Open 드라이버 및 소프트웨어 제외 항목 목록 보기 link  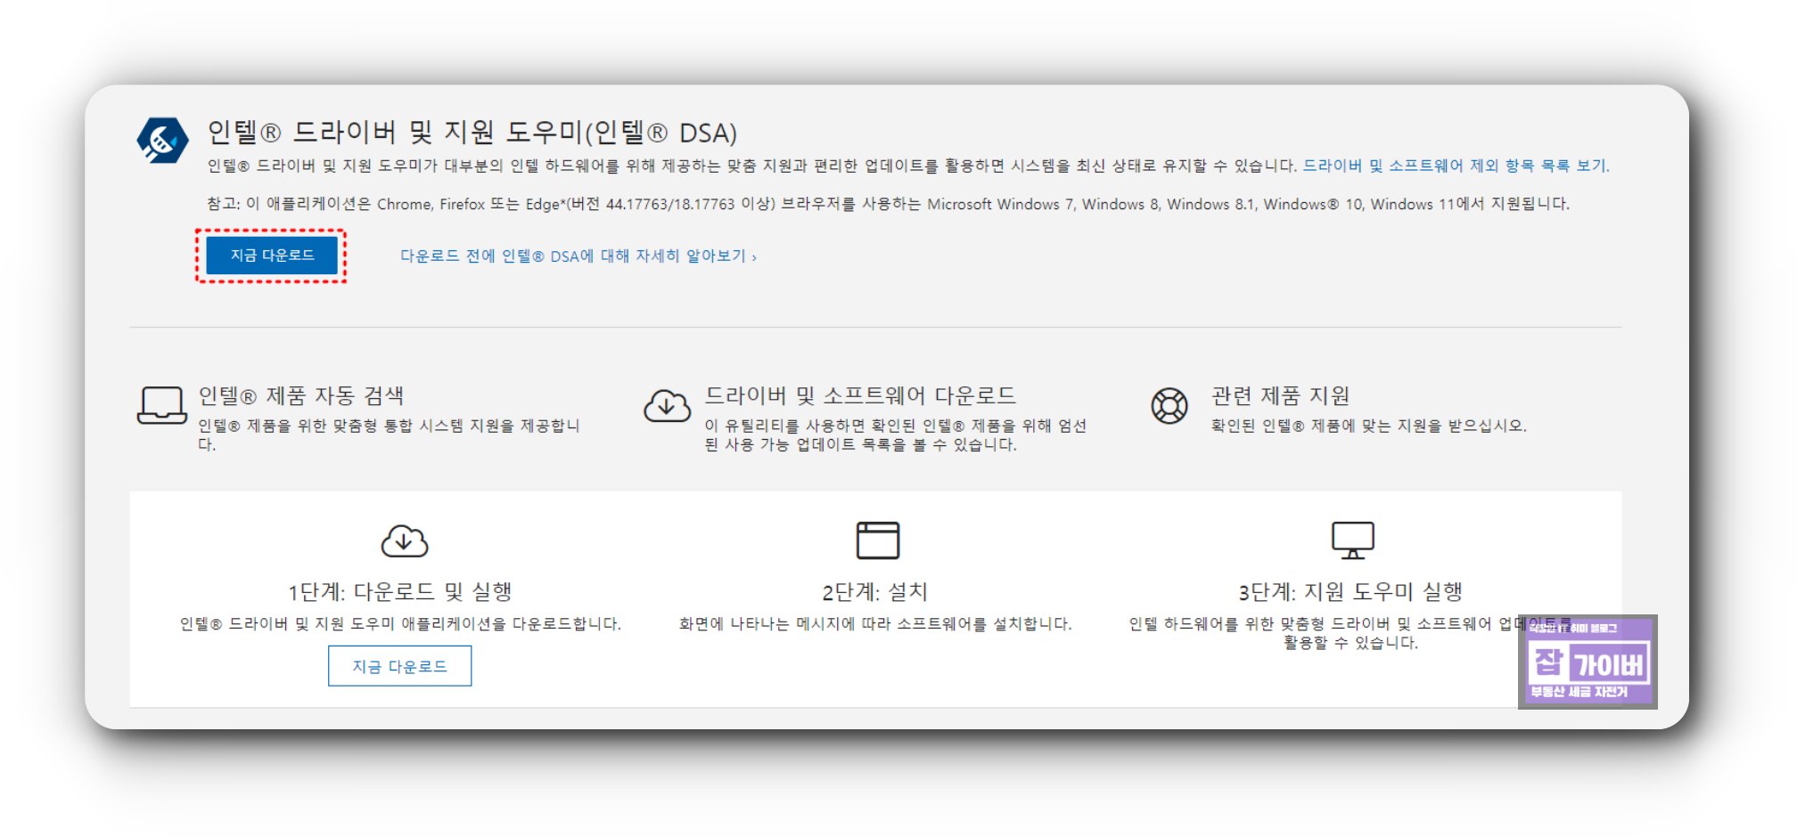point(1456,166)
